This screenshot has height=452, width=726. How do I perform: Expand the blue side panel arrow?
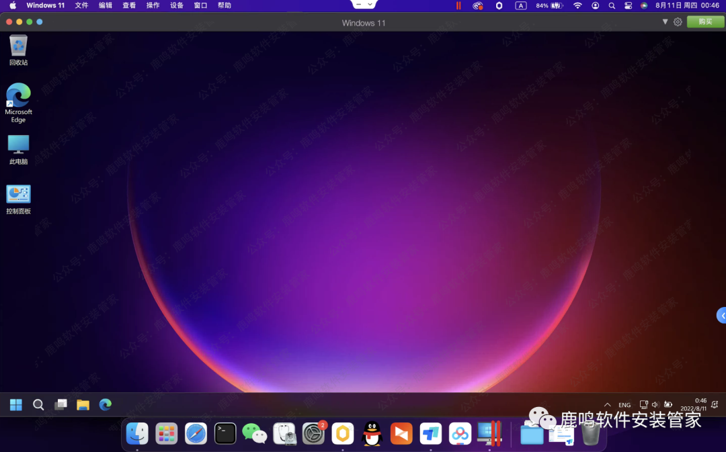click(x=722, y=315)
